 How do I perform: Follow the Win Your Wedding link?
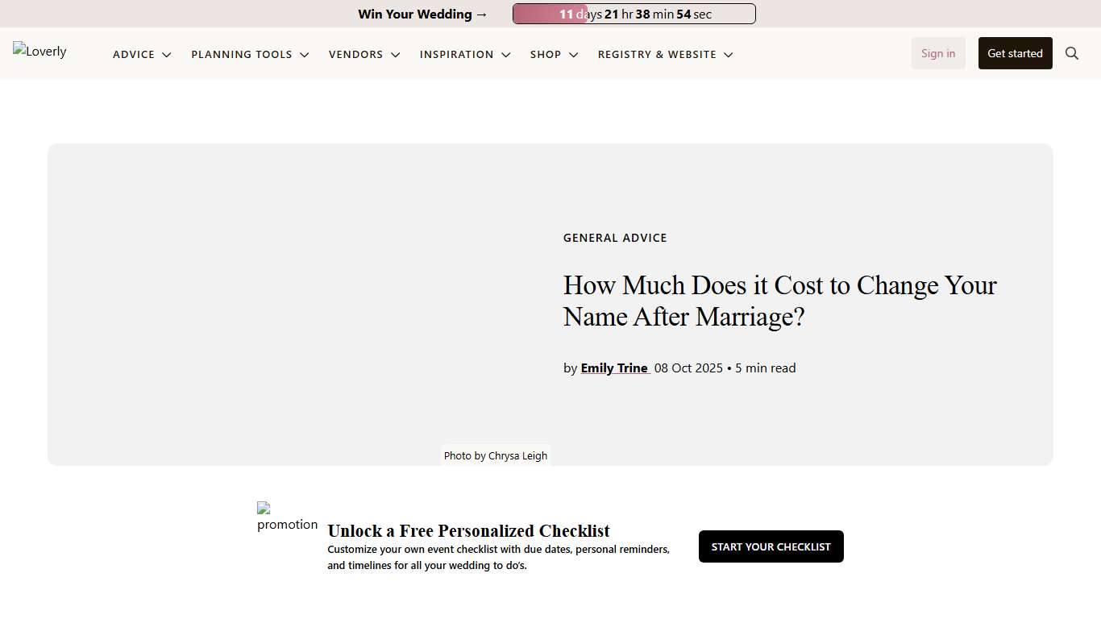(415, 14)
